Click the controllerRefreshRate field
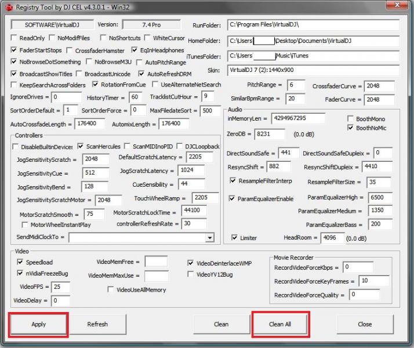Viewport: 414px width, 348px height. click(x=194, y=224)
